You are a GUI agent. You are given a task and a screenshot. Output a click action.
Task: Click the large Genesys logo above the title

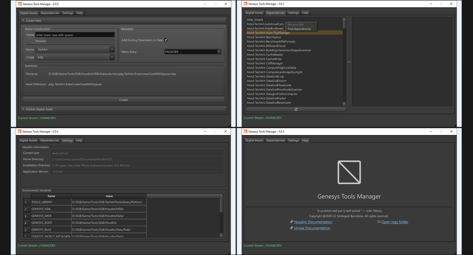(x=349, y=172)
